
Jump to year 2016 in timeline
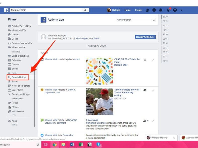click(x=165, y=34)
